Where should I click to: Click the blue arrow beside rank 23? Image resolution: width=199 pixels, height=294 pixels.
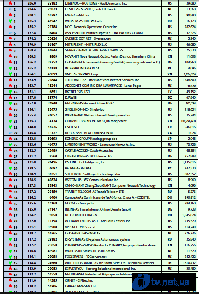click(11, 133)
